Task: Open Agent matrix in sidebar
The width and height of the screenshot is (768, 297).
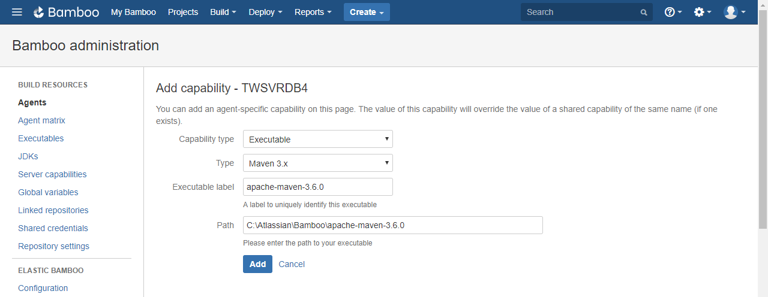Action: coord(41,120)
